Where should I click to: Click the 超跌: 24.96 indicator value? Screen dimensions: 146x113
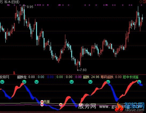[x=91, y=77]
